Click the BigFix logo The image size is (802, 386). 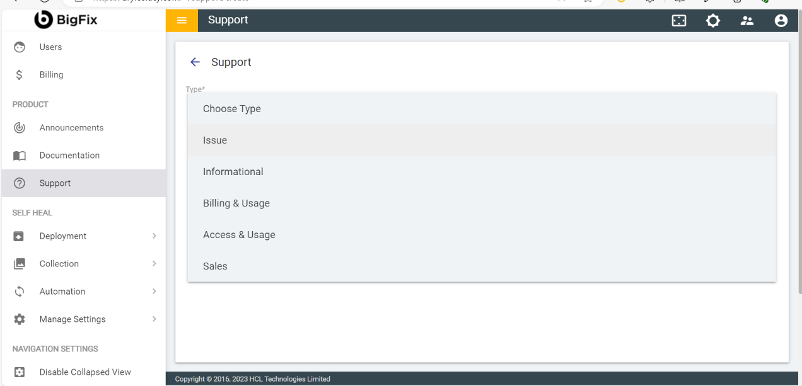click(x=66, y=20)
